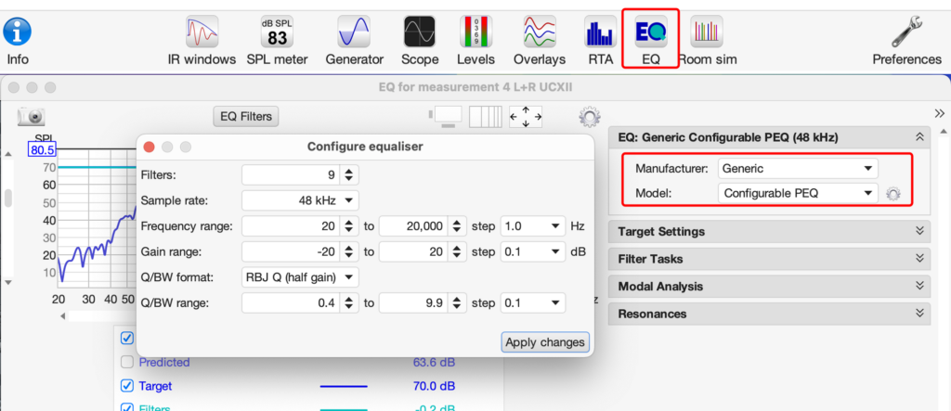Toggle the Predicted trace checkbox
This screenshot has width=951, height=411.
127,362
